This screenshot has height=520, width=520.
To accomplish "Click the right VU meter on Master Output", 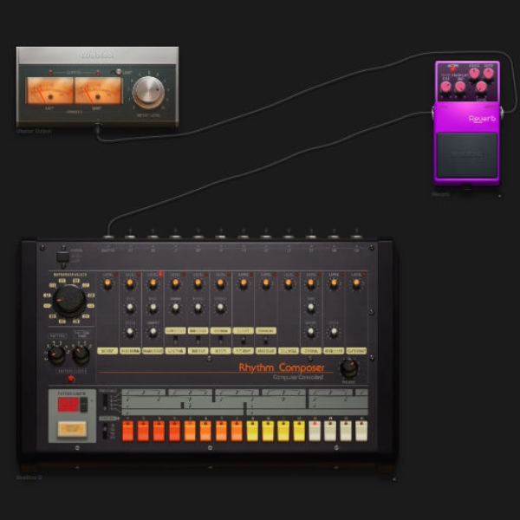I will pyautogui.click(x=98, y=90).
